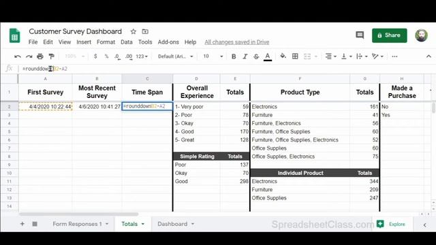
Task: Click the merge cells icon
Action: 307,56
